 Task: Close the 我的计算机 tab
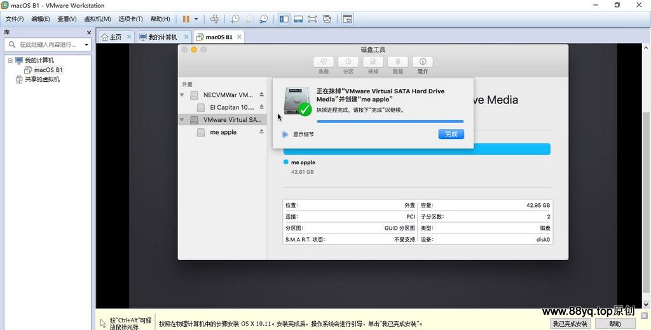click(x=186, y=37)
